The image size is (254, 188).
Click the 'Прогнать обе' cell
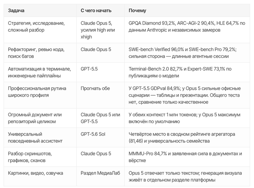pos(101,95)
